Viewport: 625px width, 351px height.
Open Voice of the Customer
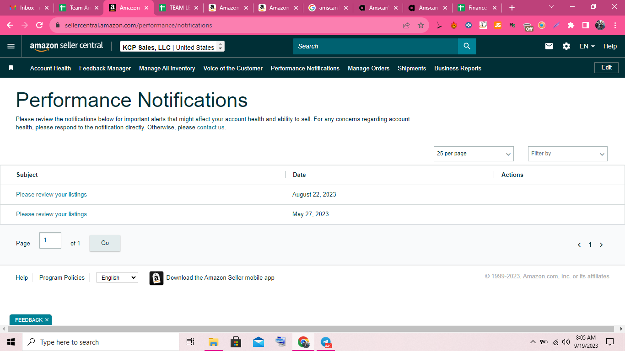pyautogui.click(x=233, y=68)
